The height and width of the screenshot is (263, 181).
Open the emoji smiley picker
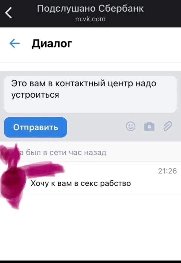point(131,126)
